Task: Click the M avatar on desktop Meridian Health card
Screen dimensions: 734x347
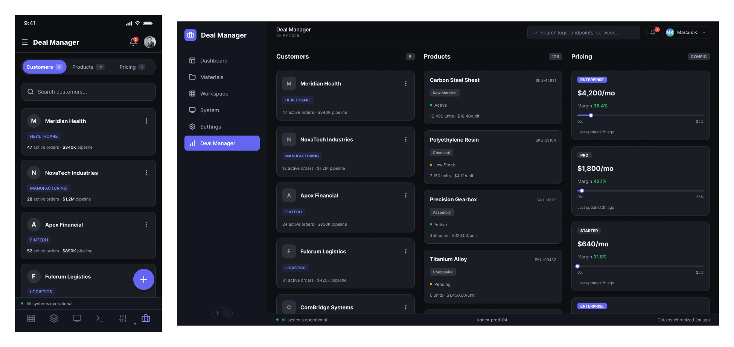Action: (x=289, y=83)
